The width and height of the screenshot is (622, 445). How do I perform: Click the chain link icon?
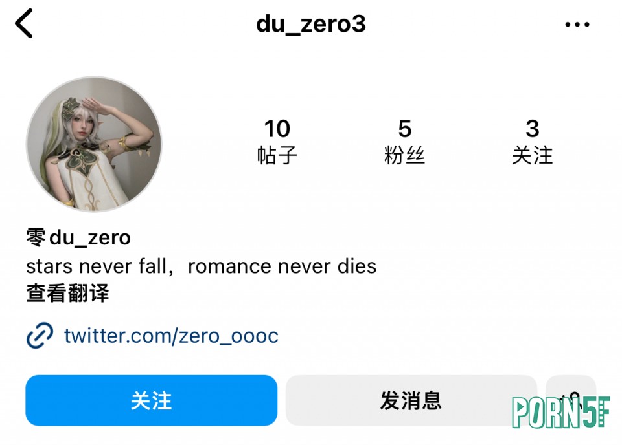click(x=40, y=335)
